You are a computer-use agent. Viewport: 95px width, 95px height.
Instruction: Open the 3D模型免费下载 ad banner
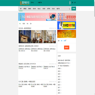click(x=66, y=25)
